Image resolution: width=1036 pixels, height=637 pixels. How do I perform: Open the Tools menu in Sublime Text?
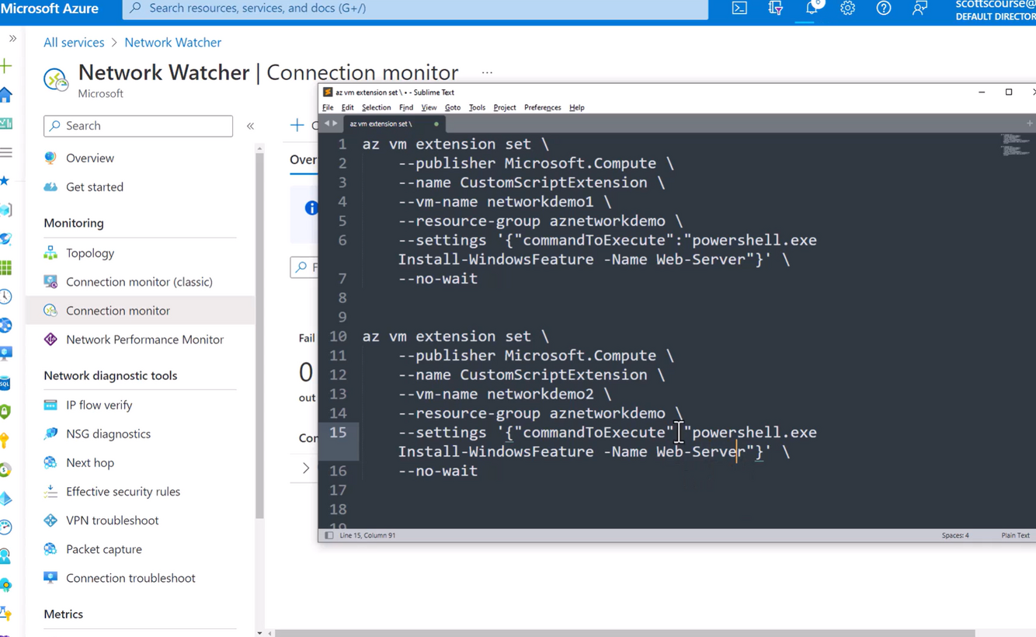(477, 107)
